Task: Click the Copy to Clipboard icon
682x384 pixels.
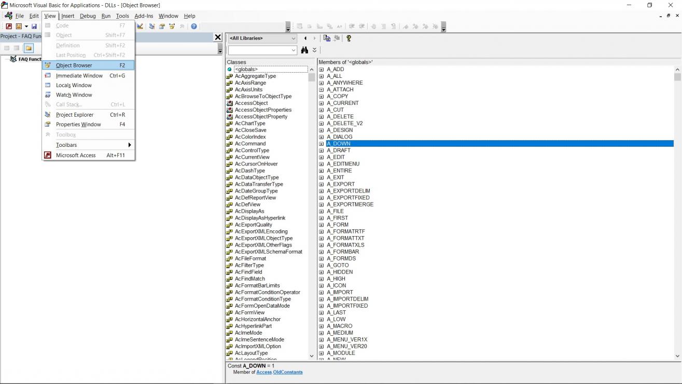Action: tap(327, 38)
